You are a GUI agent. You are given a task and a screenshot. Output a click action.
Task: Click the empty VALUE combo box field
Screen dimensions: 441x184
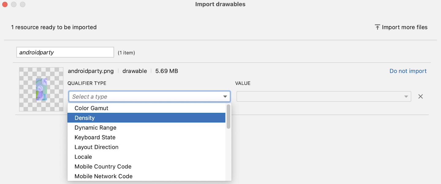coord(318,97)
